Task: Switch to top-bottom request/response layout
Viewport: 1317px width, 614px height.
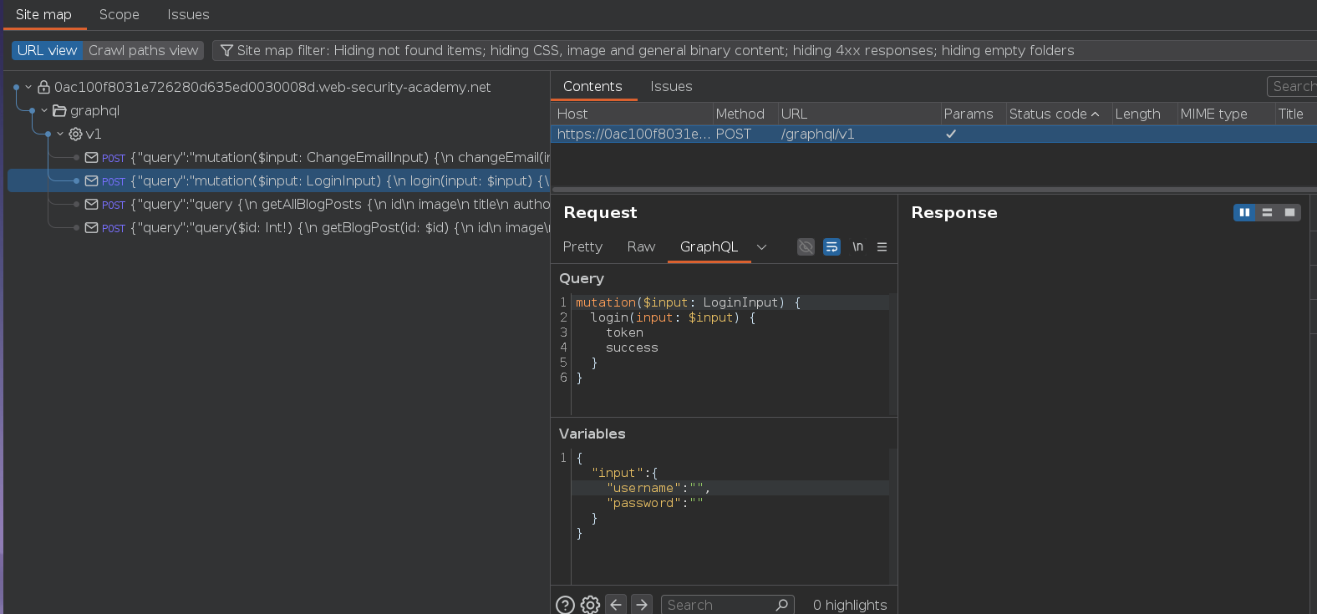Action: coord(1267,212)
